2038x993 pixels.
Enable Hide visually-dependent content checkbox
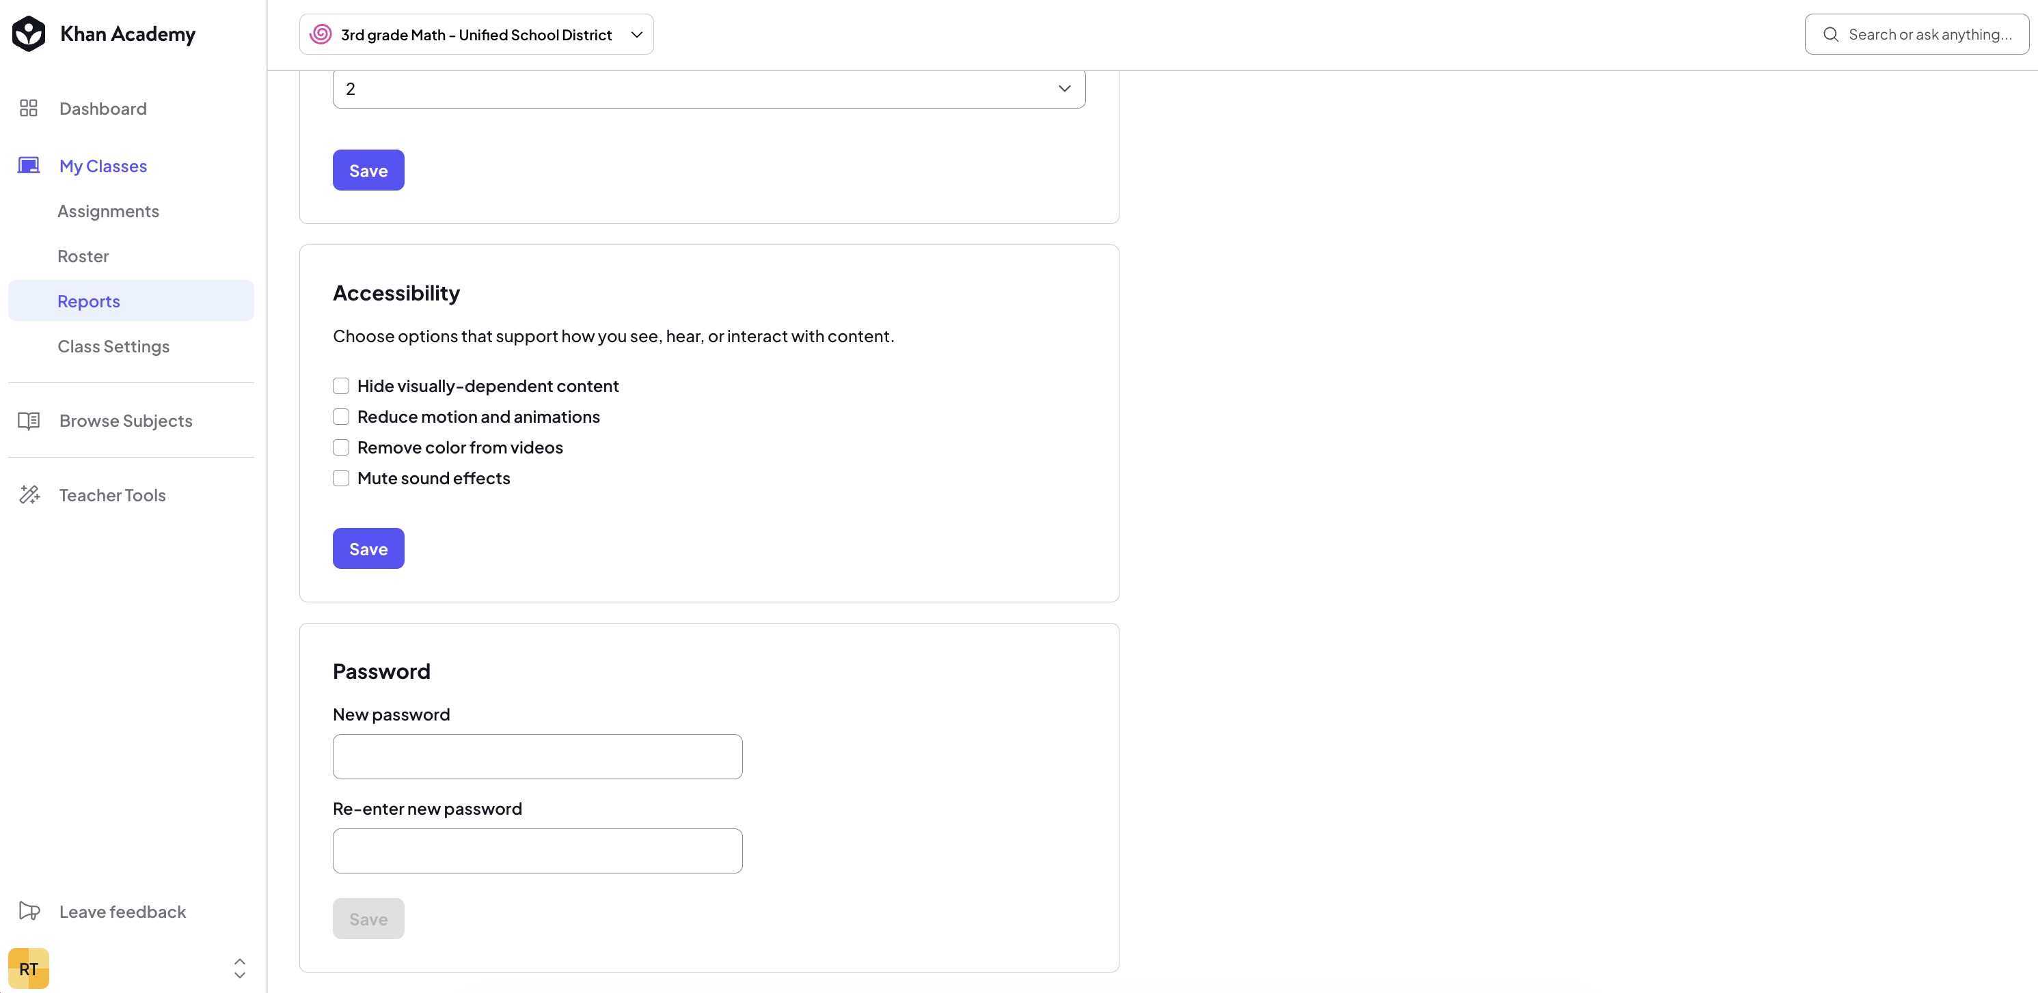click(x=341, y=386)
